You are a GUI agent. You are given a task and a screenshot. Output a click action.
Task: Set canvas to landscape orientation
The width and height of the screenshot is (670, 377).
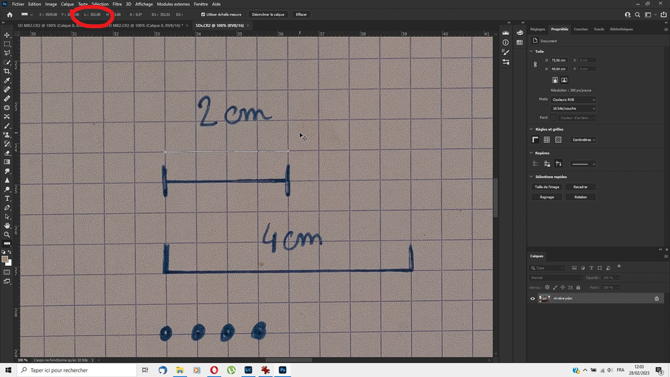click(x=564, y=80)
